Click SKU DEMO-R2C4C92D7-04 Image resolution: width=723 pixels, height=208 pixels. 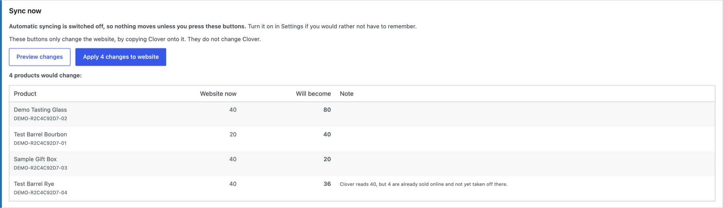(x=41, y=193)
